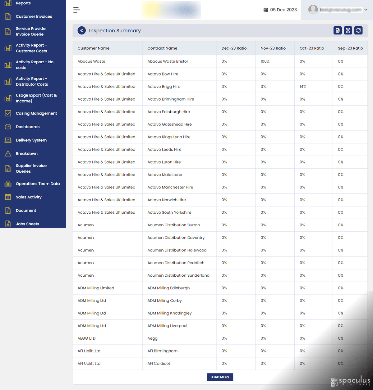
Task: Click the refresh icon in panel header
Action: coord(358,30)
